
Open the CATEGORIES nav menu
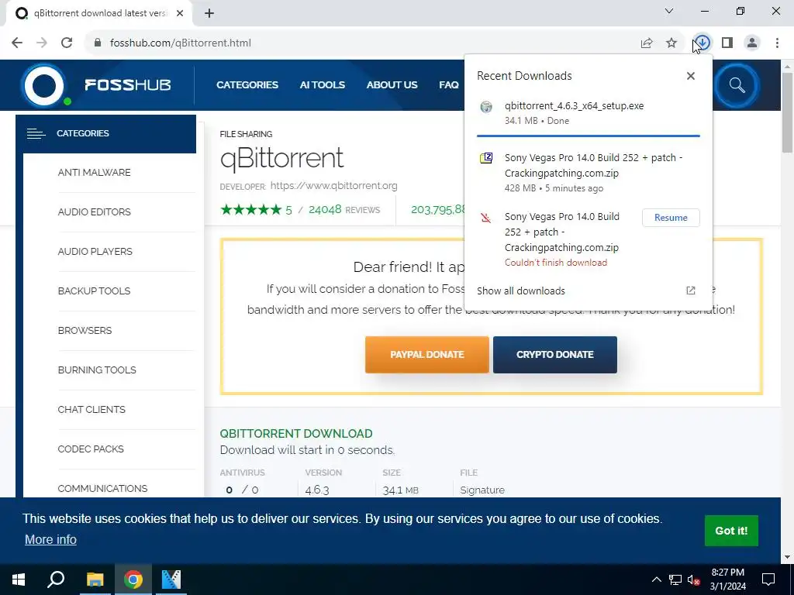[x=247, y=85]
